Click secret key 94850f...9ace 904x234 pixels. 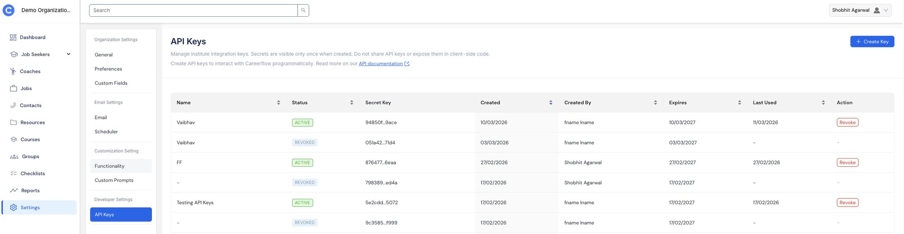coord(381,122)
